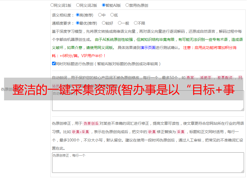This screenshot has height=178, width=247.
Task: Click the 自动锁词 textarea resize handle
Action: pos(242,109)
